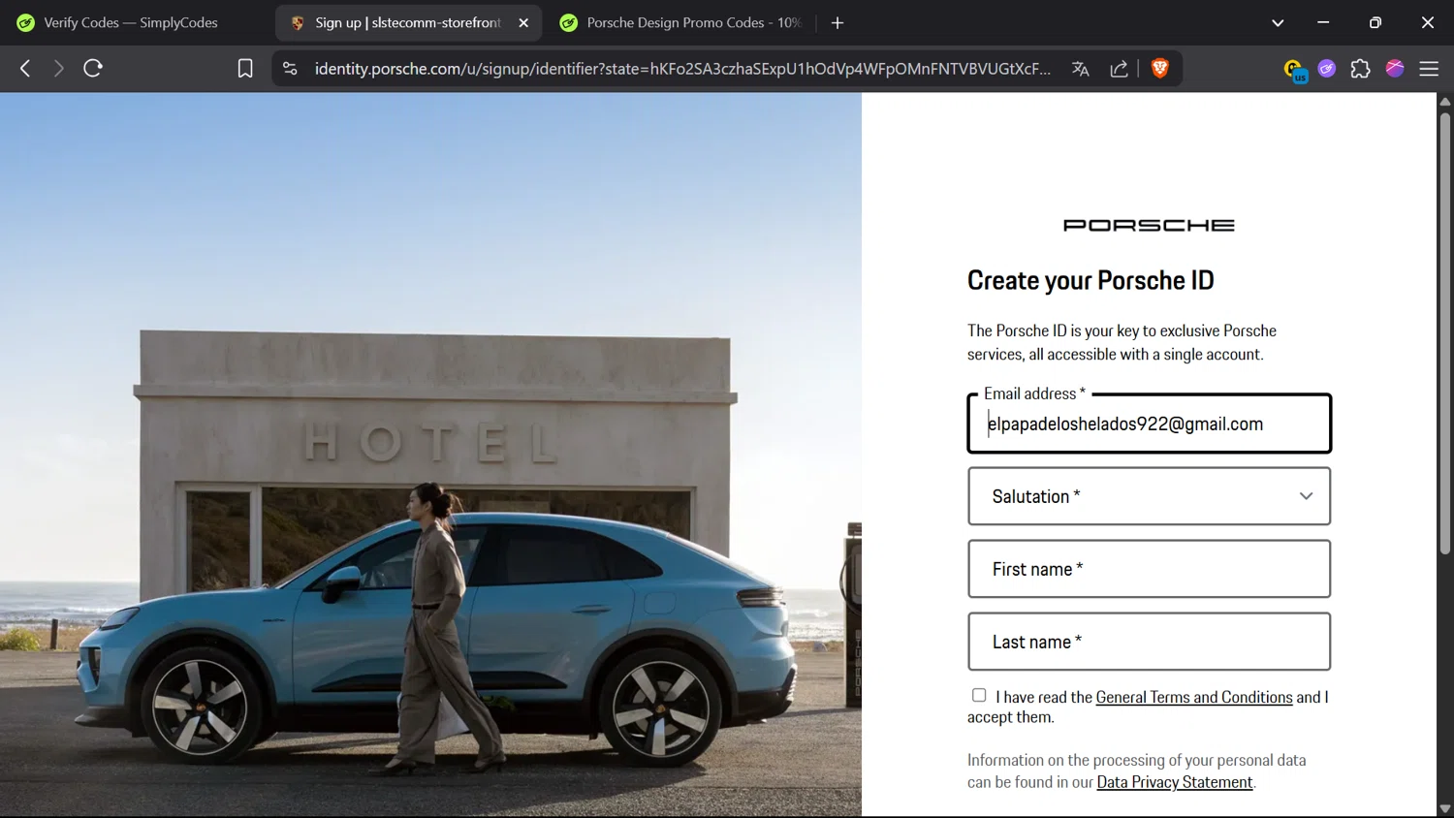Viewport: 1454px width, 818px height.
Task: Click the scrollbar up arrow
Action: coord(1444,101)
